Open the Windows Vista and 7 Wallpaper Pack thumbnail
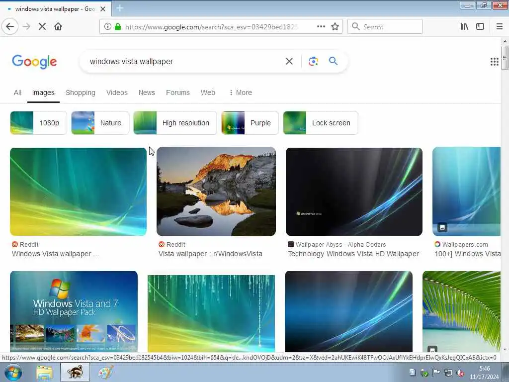The height and width of the screenshot is (382, 509). [74, 311]
